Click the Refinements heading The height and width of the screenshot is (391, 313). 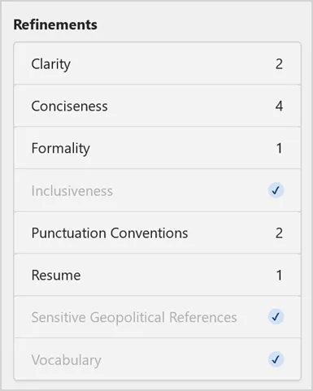coord(55,24)
